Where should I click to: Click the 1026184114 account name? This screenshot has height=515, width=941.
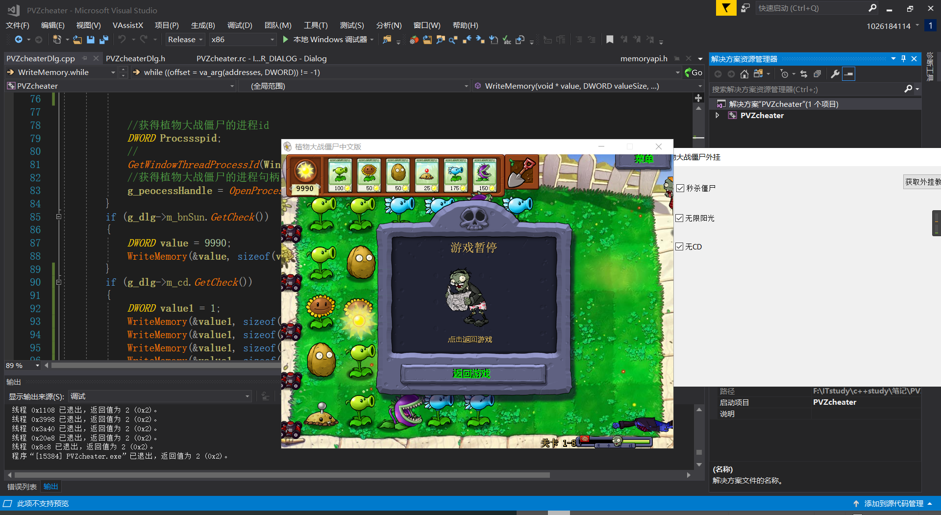point(888,26)
